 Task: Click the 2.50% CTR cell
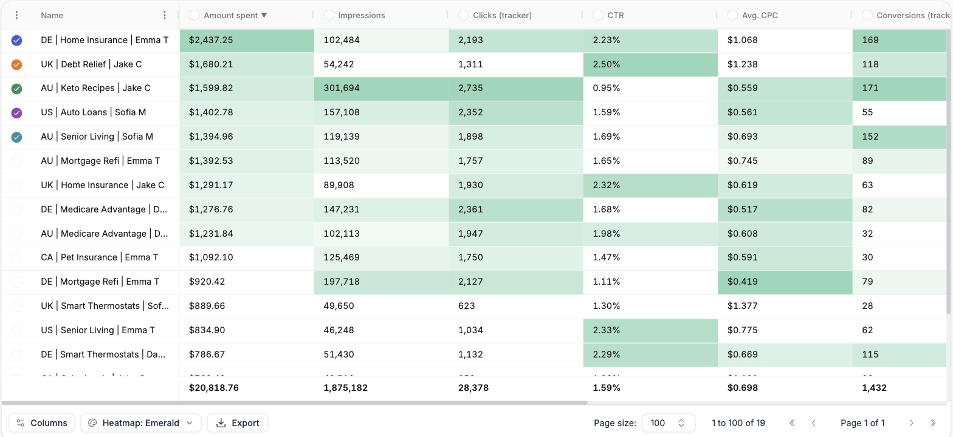click(x=650, y=64)
